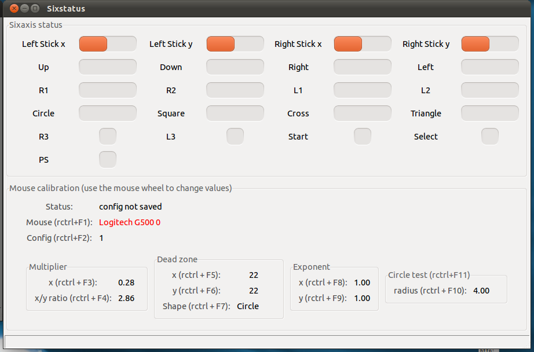
Task: Click the 'Config (rctrl+F2):' label
Action: (59, 238)
